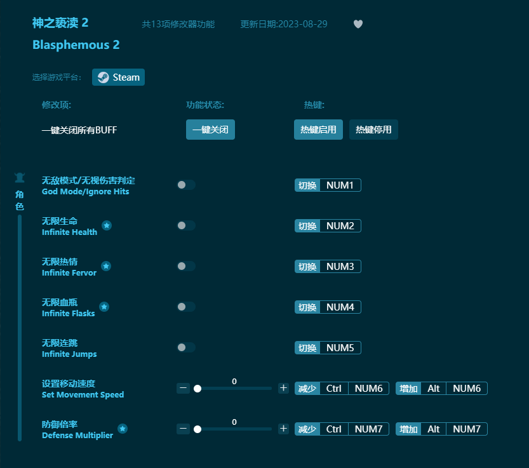
Task: Click the Defense Multiplier slider handle
Action: [x=198, y=429]
